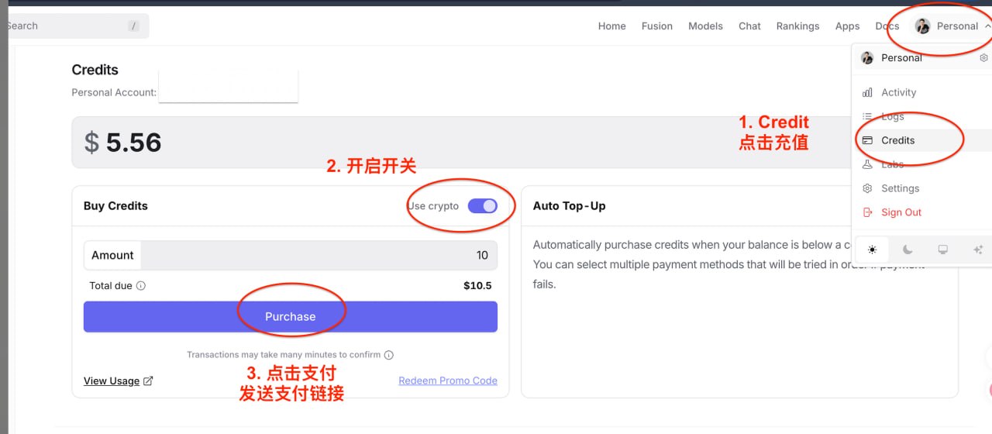
Task: Click the gear icon next to Personal
Action: click(x=983, y=58)
